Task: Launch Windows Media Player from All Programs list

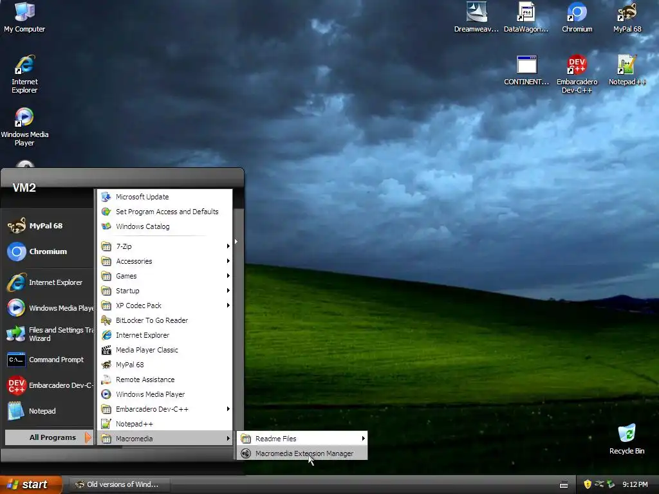Action: coord(165,394)
